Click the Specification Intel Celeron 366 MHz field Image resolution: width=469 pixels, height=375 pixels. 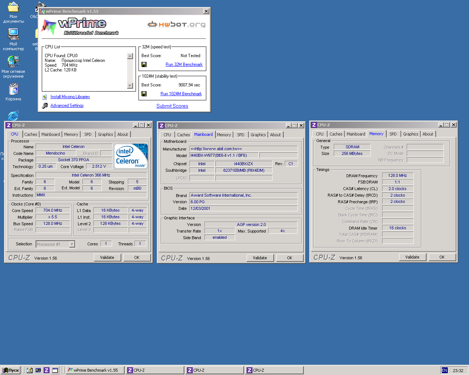click(x=91, y=175)
